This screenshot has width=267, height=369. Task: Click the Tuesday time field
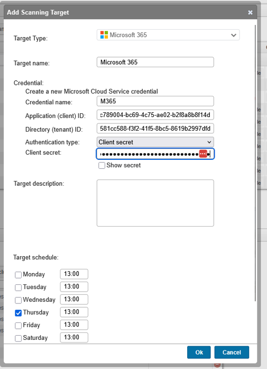74,286
